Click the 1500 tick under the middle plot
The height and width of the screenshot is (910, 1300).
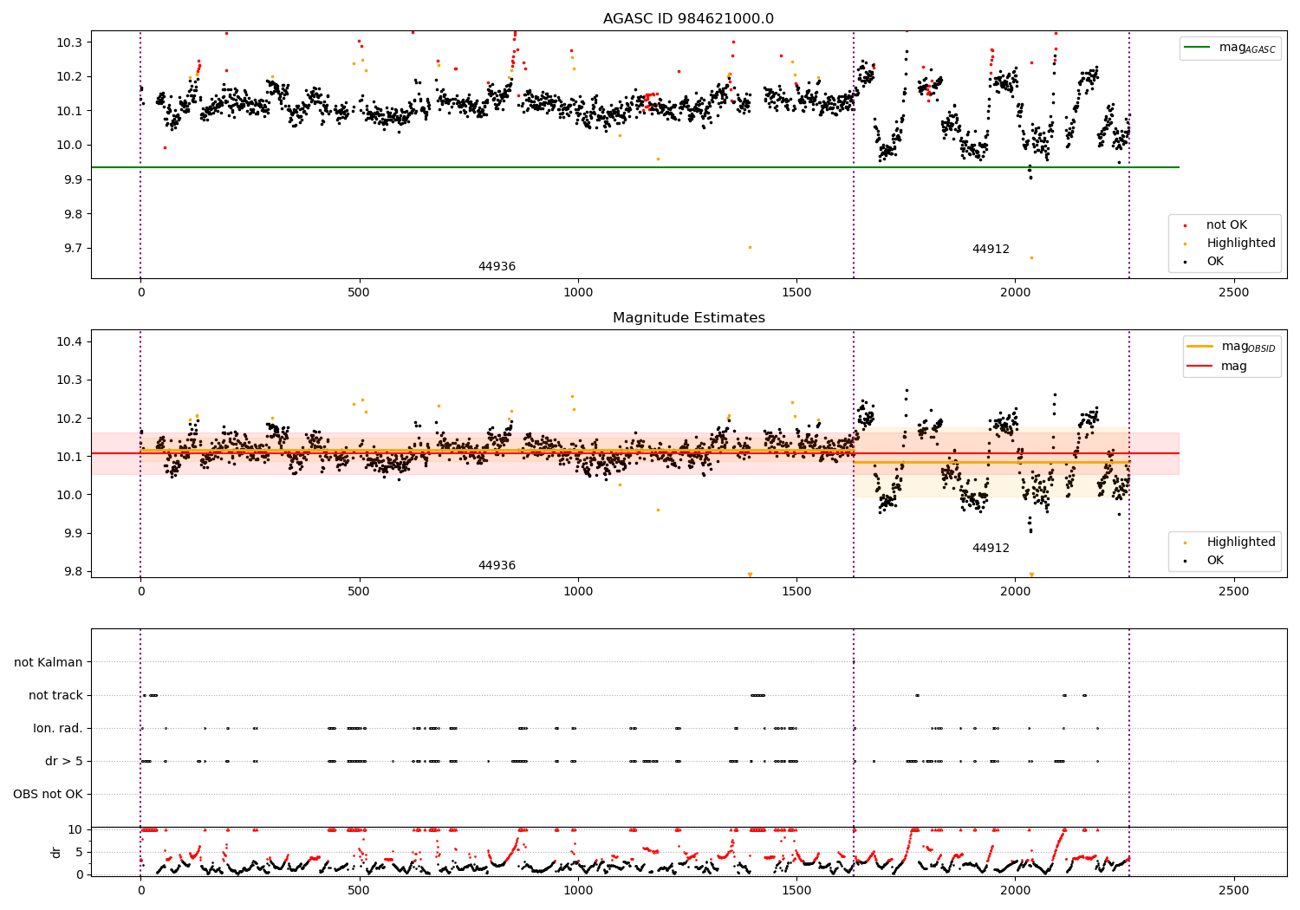796,592
